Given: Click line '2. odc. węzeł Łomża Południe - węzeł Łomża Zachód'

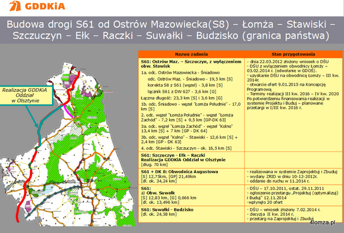Looking at the screenshot, I should (187, 118).
